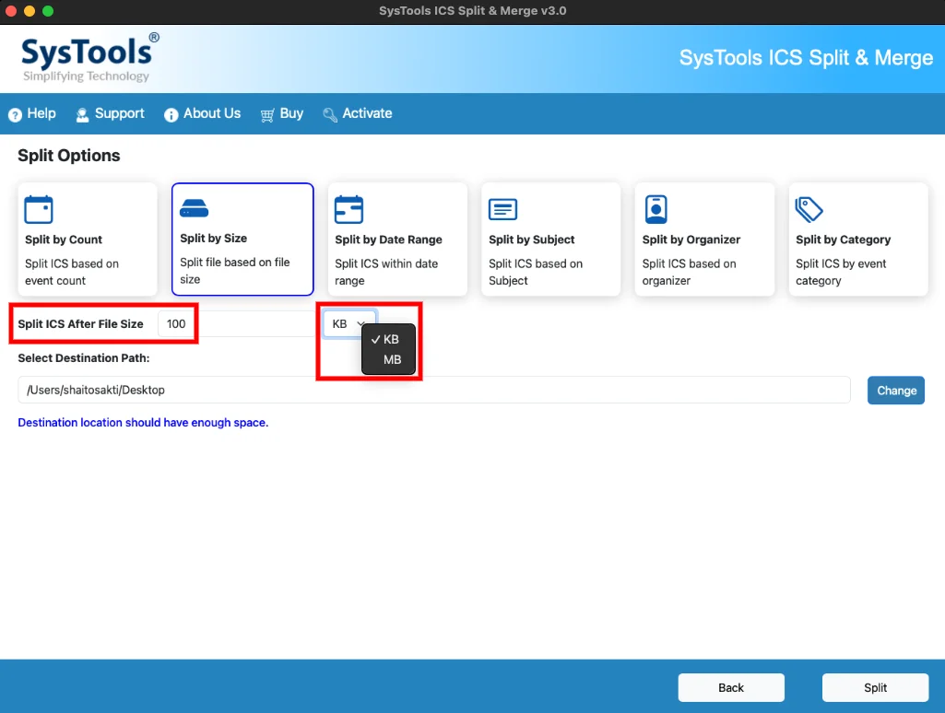Click the SysTools logo
This screenshot has height=713, width=945.
[90, 58]
